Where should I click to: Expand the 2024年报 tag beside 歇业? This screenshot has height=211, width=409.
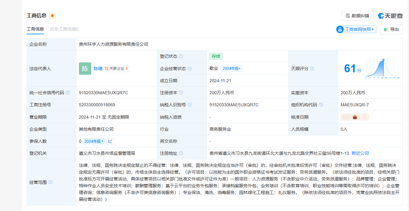231,69
